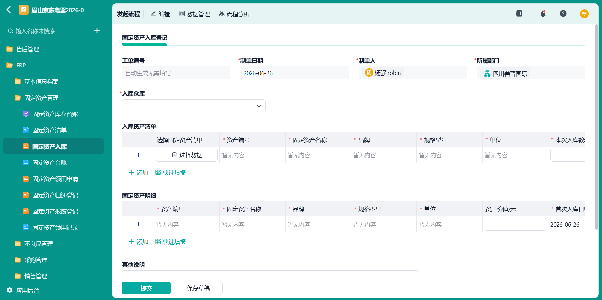Click 快速填报 under 固定资产明细
This screenshot has width=602, height=300.
tap(170, 242)
